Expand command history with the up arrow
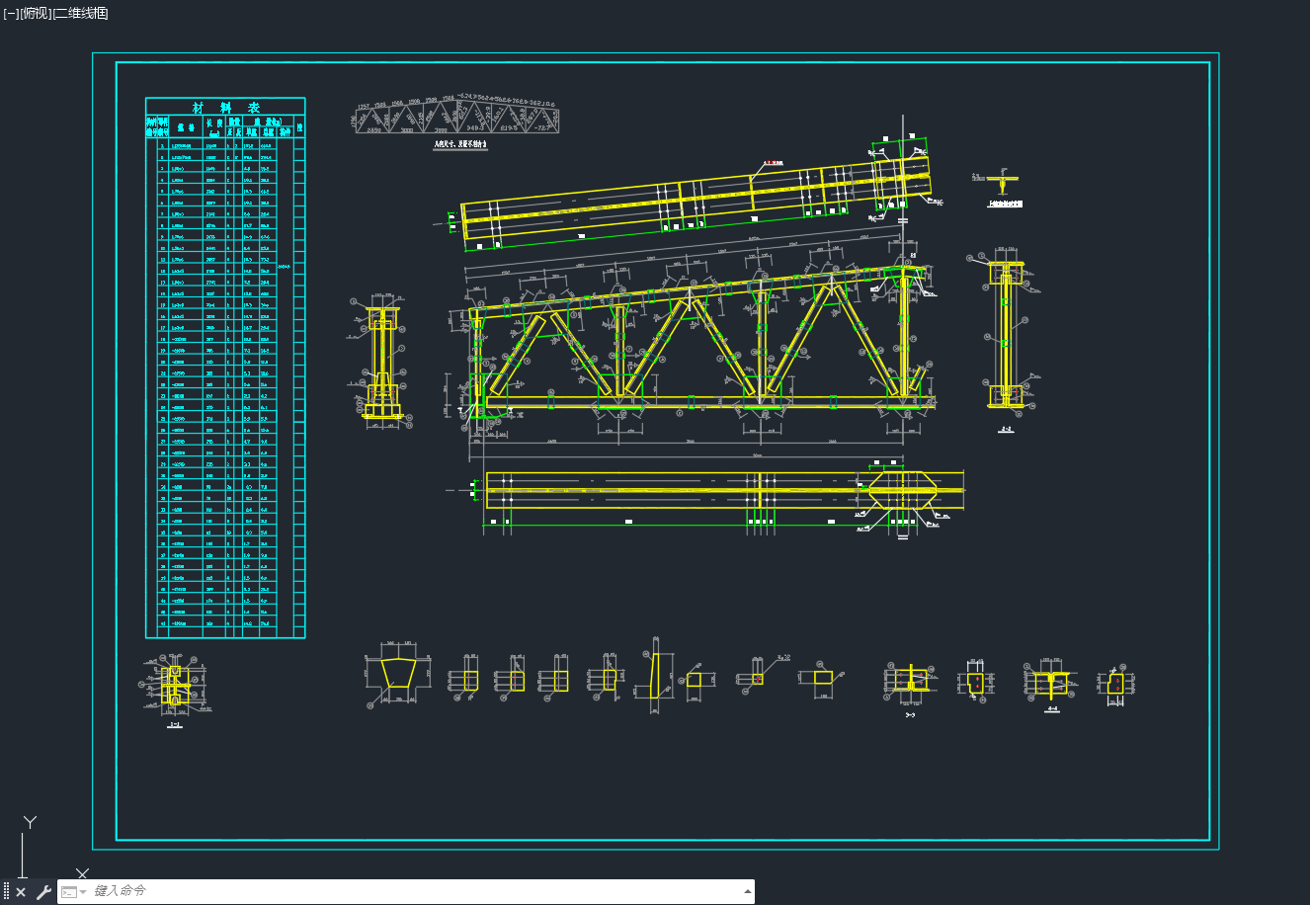1310x905 pixels. pos(747,891)
